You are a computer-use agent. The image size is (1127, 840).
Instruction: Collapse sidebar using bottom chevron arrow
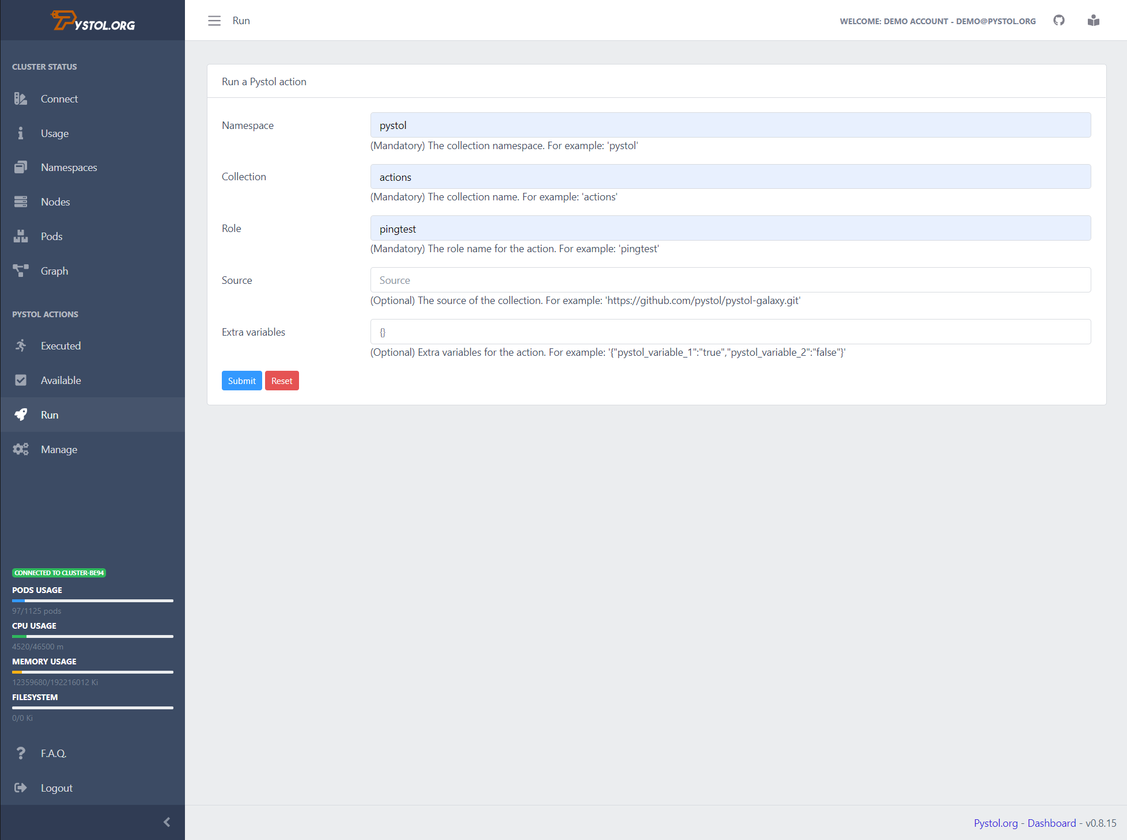[x=167, y=822]
